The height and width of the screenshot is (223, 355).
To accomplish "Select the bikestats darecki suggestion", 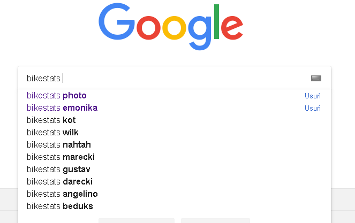I will pyautogui.click(x=175, y=182).
